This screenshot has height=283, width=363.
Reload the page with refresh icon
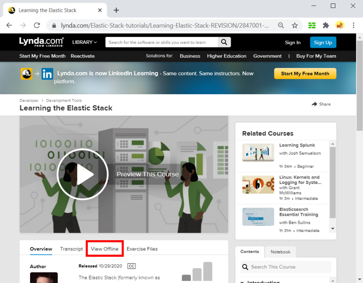[37, 25]
